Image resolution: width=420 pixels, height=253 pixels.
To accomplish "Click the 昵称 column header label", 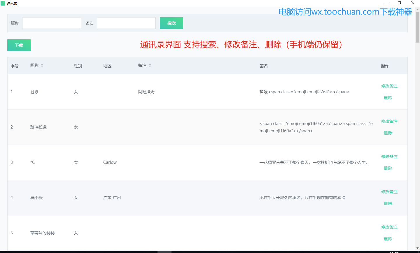I will coord(34,65).
